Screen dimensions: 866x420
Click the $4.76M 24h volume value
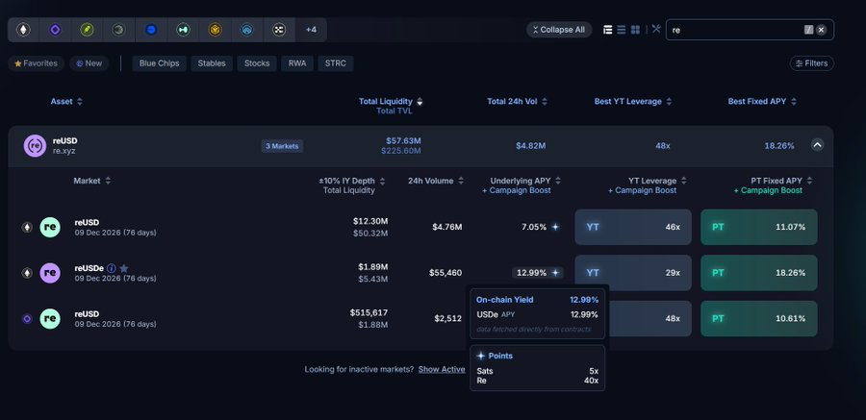(x=446, y=227)
